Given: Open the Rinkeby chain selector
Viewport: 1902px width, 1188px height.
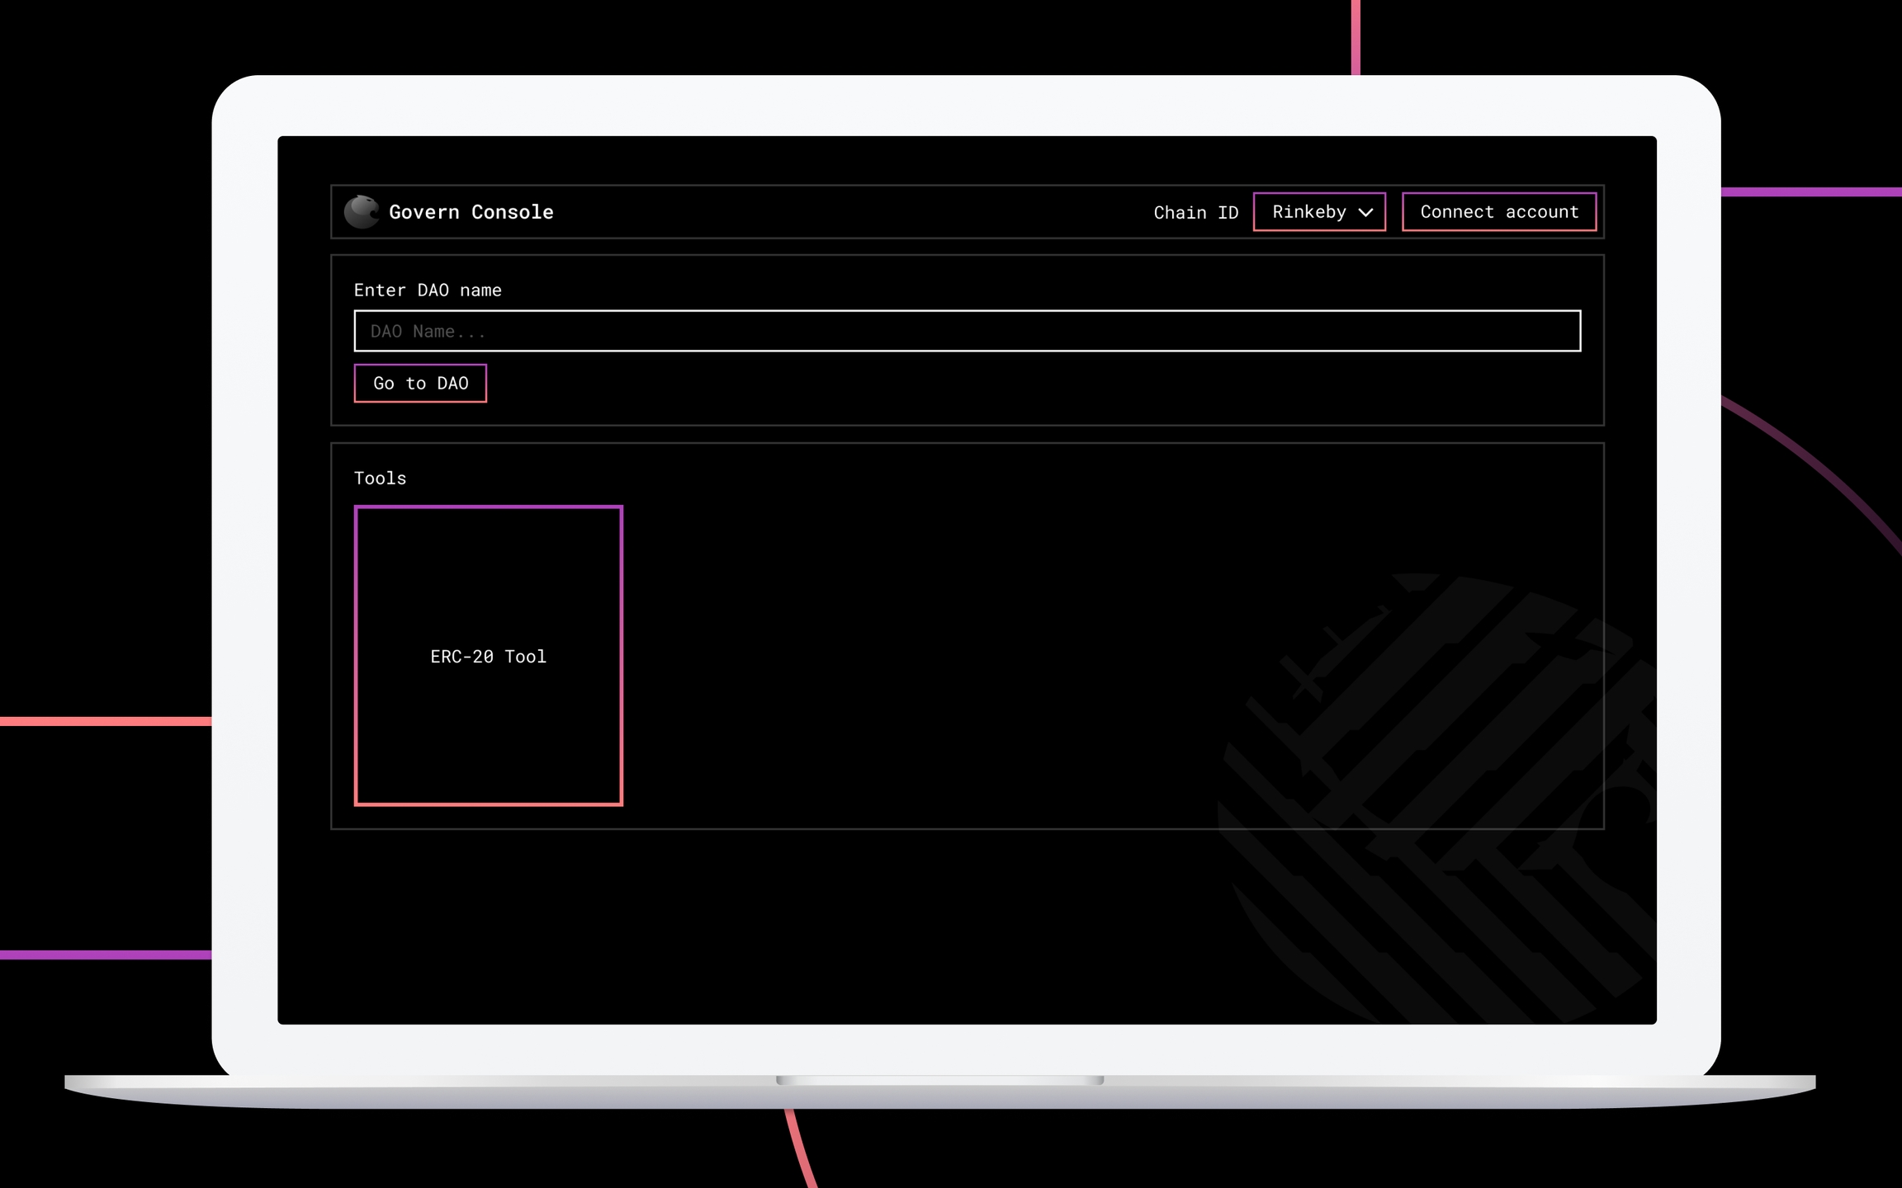Looking at the screenshot, I should [x=1318, y=212].
